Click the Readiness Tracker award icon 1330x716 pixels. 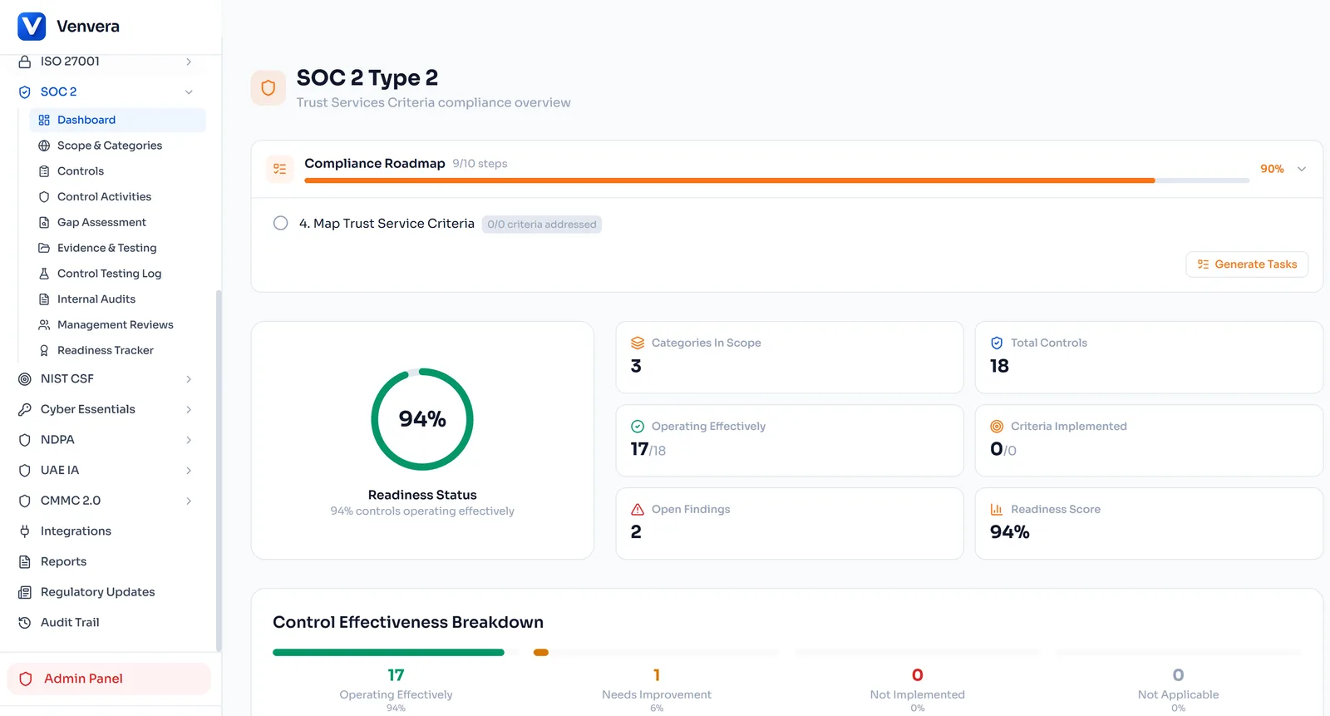tap(44, 351)
